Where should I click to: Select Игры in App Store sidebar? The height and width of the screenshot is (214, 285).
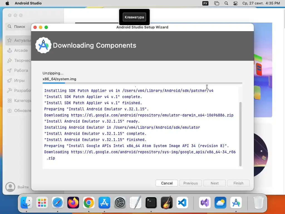tap(18, 81)
